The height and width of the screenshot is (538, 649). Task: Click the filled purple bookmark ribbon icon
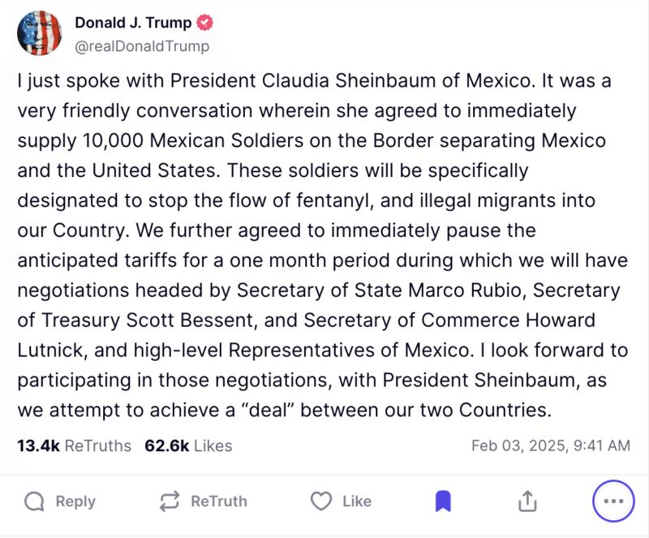point(443,501)
